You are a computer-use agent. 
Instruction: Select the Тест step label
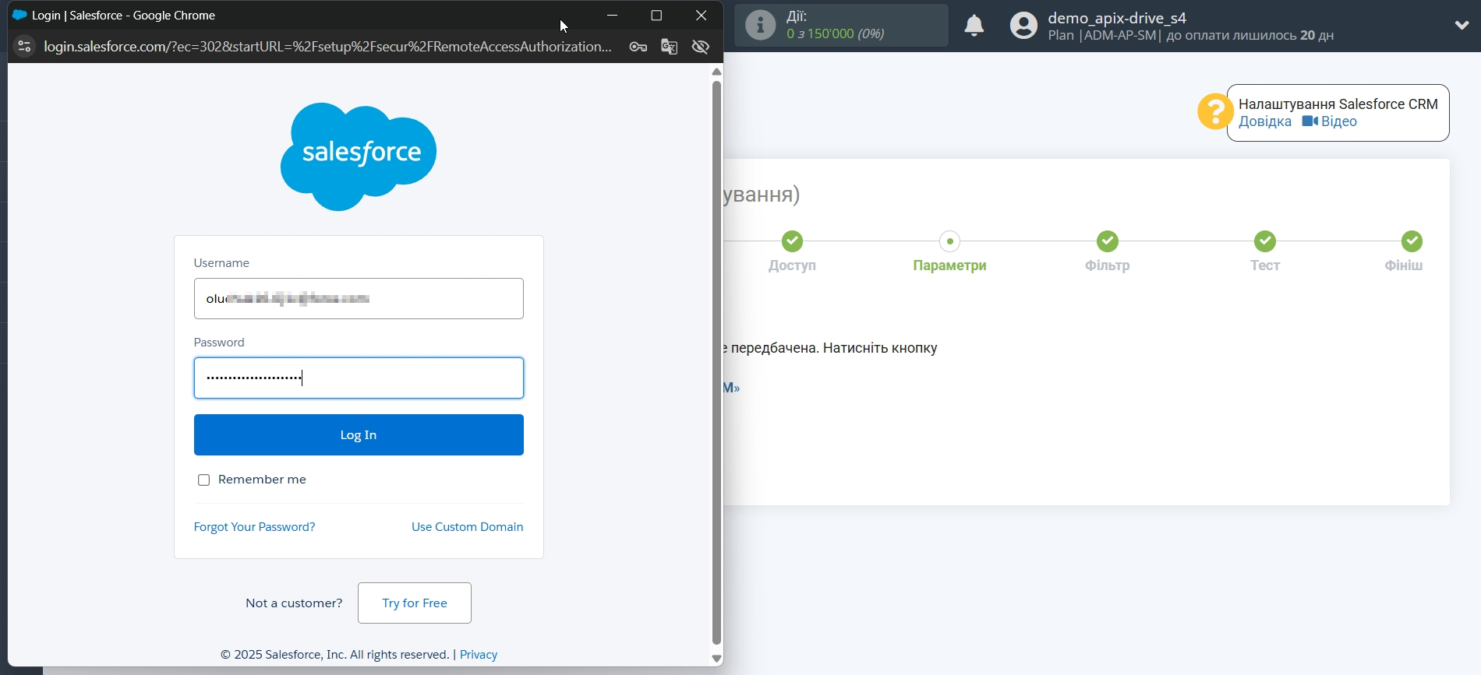click(1264, 265)
